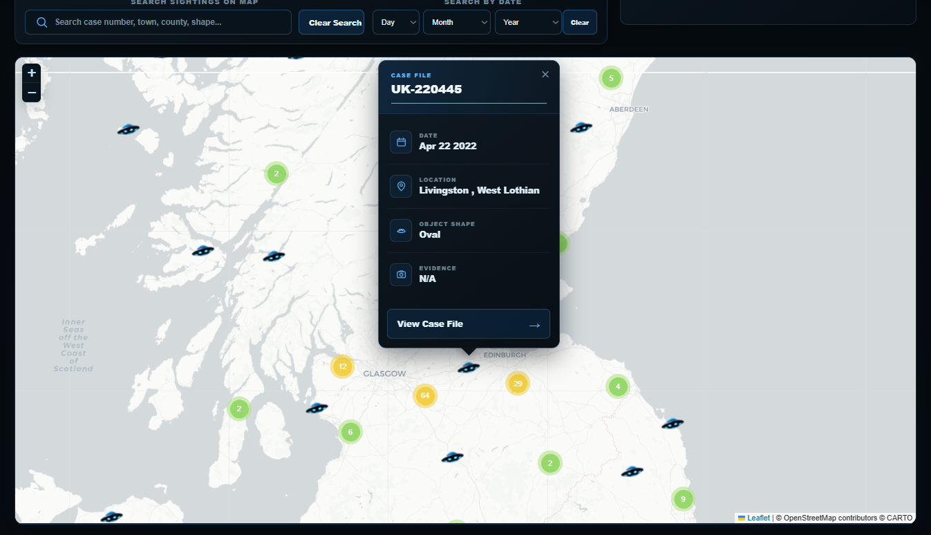Click the arrow on View Case File

[534, 325]
